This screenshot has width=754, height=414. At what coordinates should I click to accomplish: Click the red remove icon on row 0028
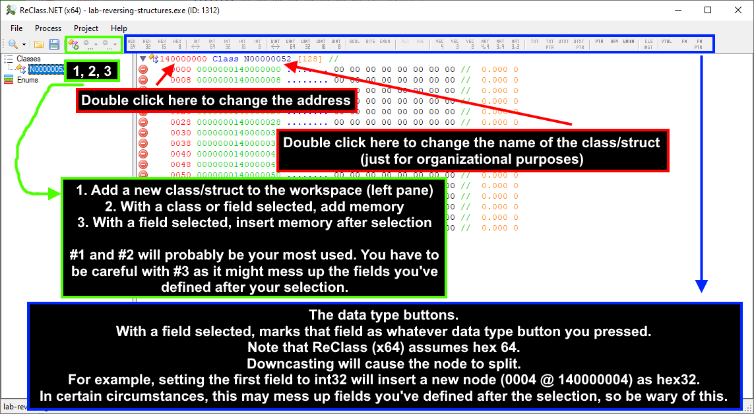click(143, 122)
